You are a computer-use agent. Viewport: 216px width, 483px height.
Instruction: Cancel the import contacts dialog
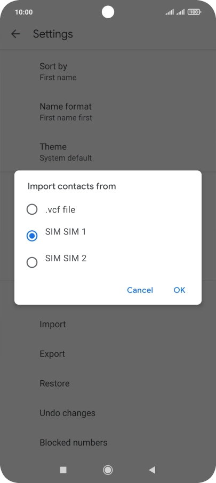[x=140, y=290]
